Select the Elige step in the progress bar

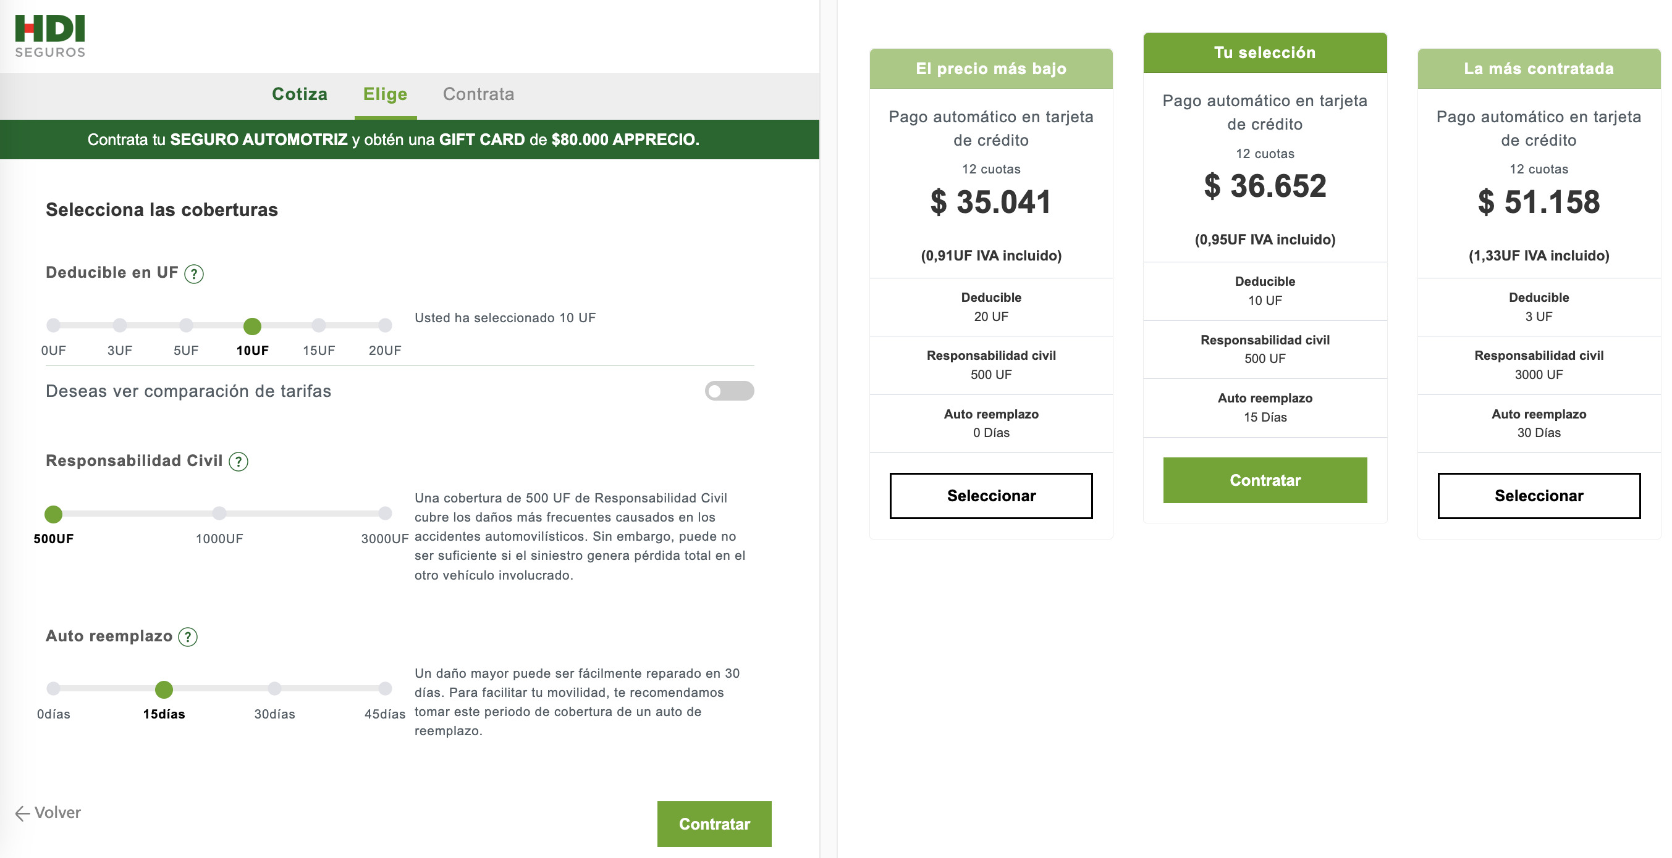(x=385, y=94)
